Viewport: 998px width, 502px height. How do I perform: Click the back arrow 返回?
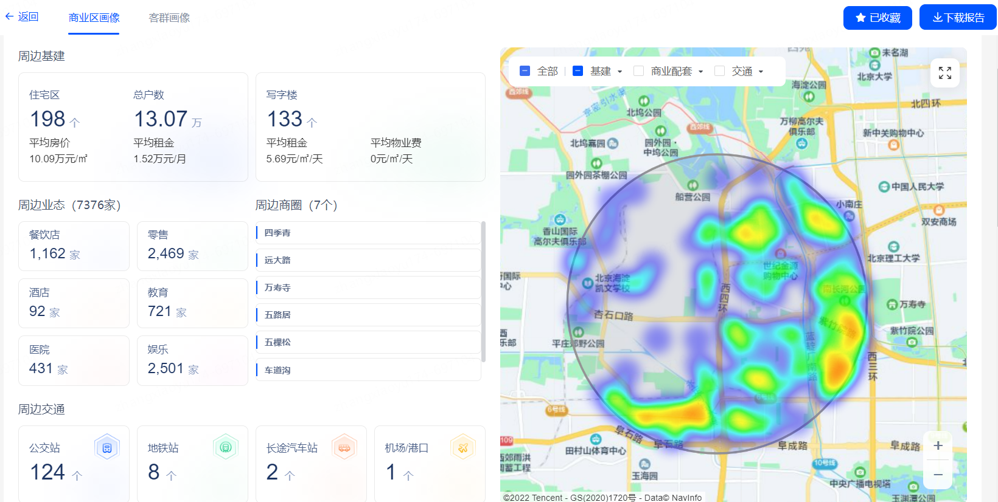(x=22, y=17)
